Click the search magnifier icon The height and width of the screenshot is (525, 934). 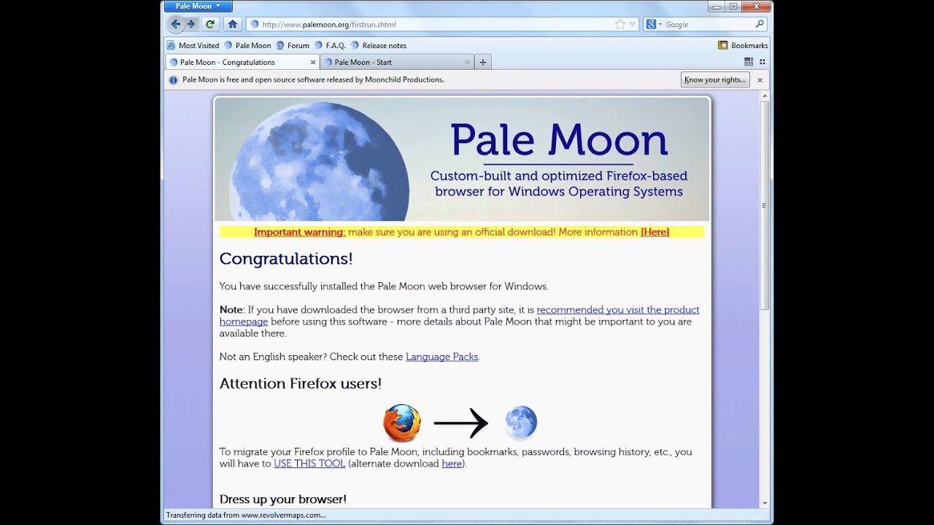(760, 24)
